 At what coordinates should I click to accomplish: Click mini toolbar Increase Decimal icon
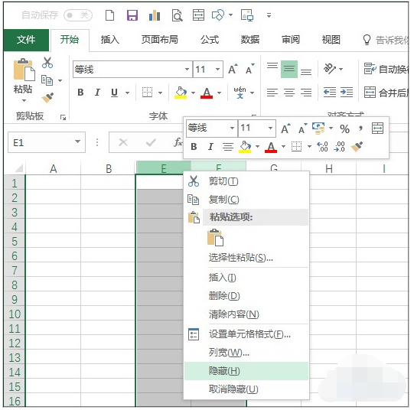323,146
